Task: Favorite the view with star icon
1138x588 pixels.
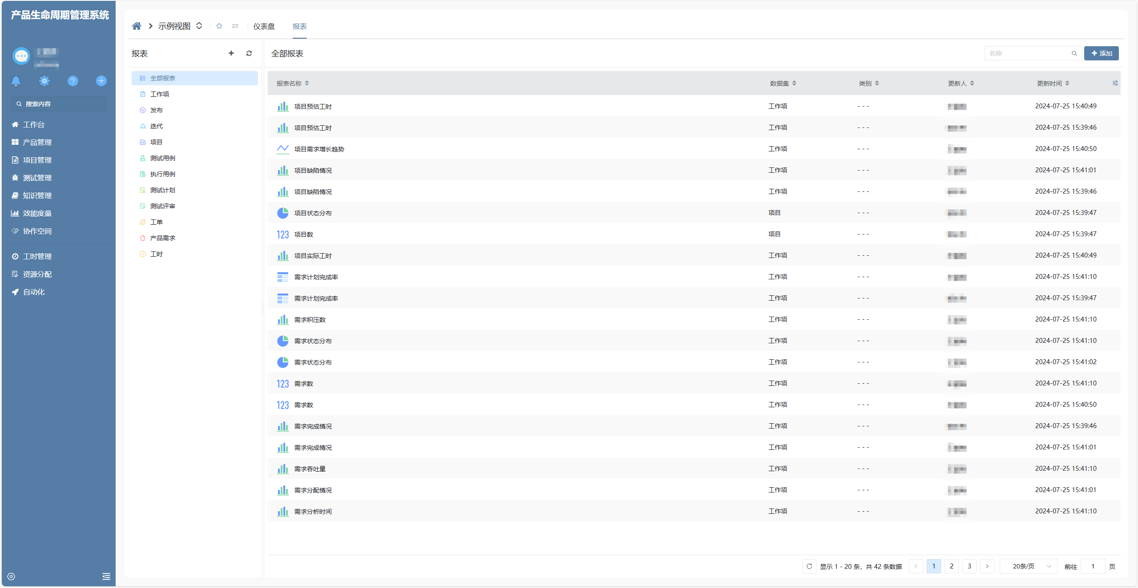Action: tap(219, 26)
